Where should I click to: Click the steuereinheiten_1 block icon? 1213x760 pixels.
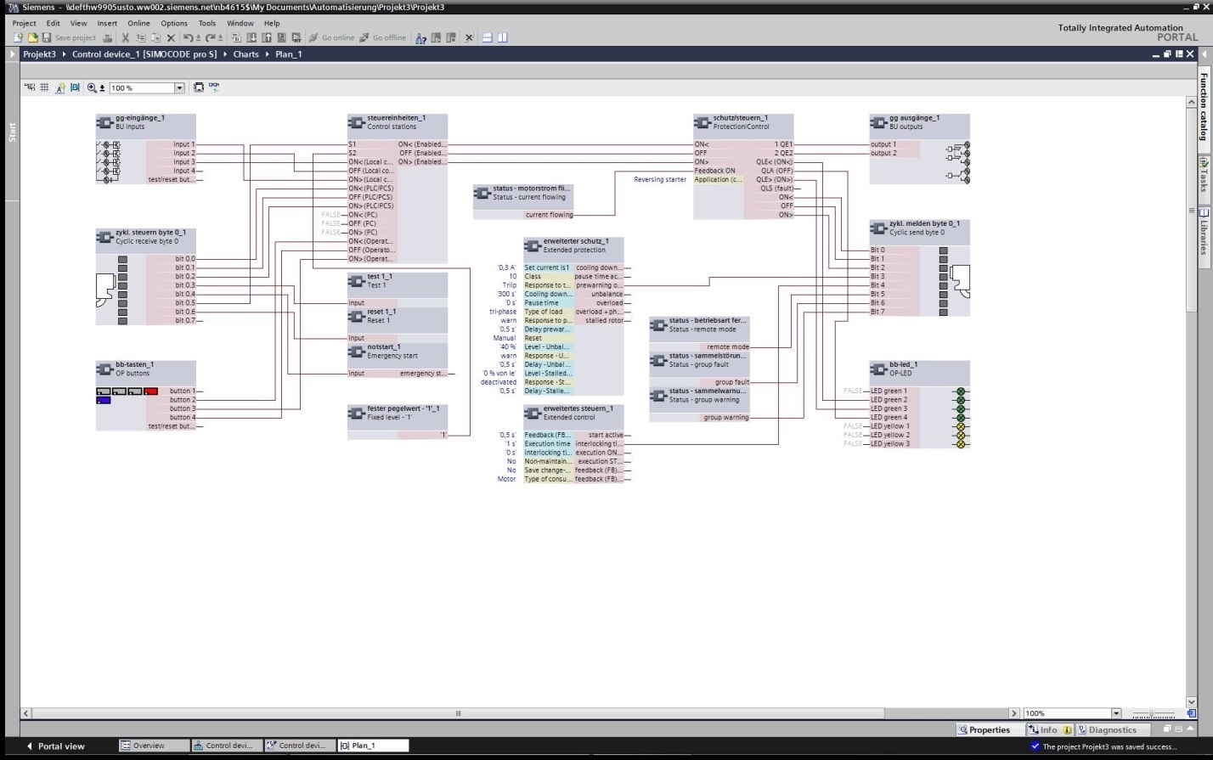[x=356, y=122]
